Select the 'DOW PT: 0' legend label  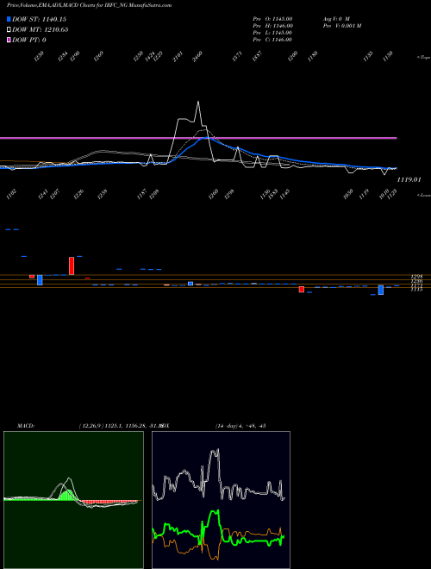click(x=28, y=40)
